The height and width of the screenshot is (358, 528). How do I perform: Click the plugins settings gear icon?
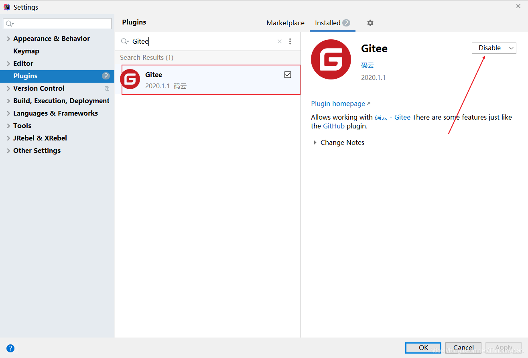[370, 23]
